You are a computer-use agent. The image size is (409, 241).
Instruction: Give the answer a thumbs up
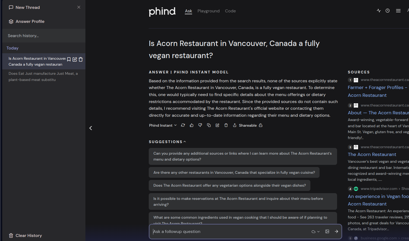pos(192,125)
